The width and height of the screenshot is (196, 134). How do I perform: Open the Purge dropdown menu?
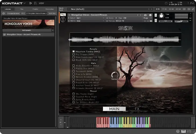(147, 18)
